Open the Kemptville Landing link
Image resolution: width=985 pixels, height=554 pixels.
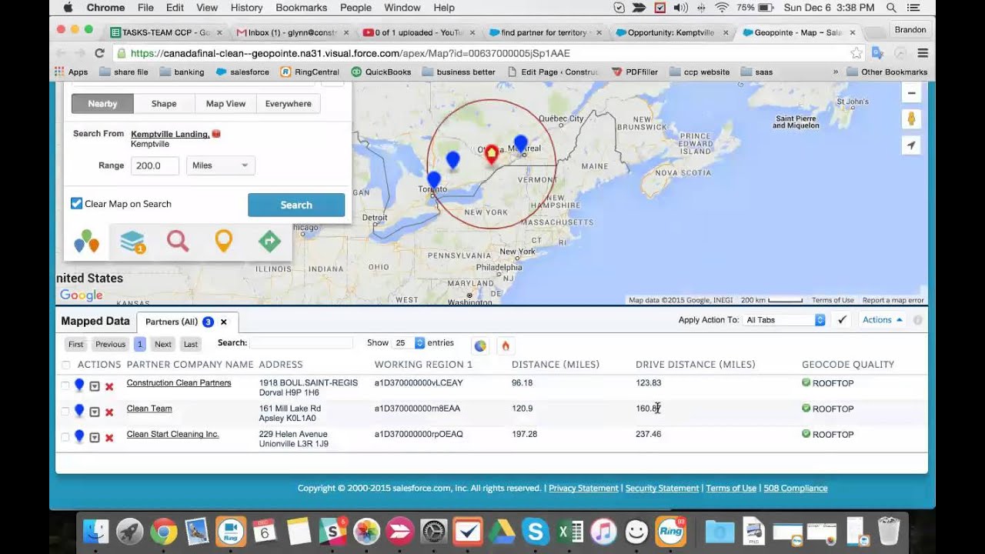(170, 134)
